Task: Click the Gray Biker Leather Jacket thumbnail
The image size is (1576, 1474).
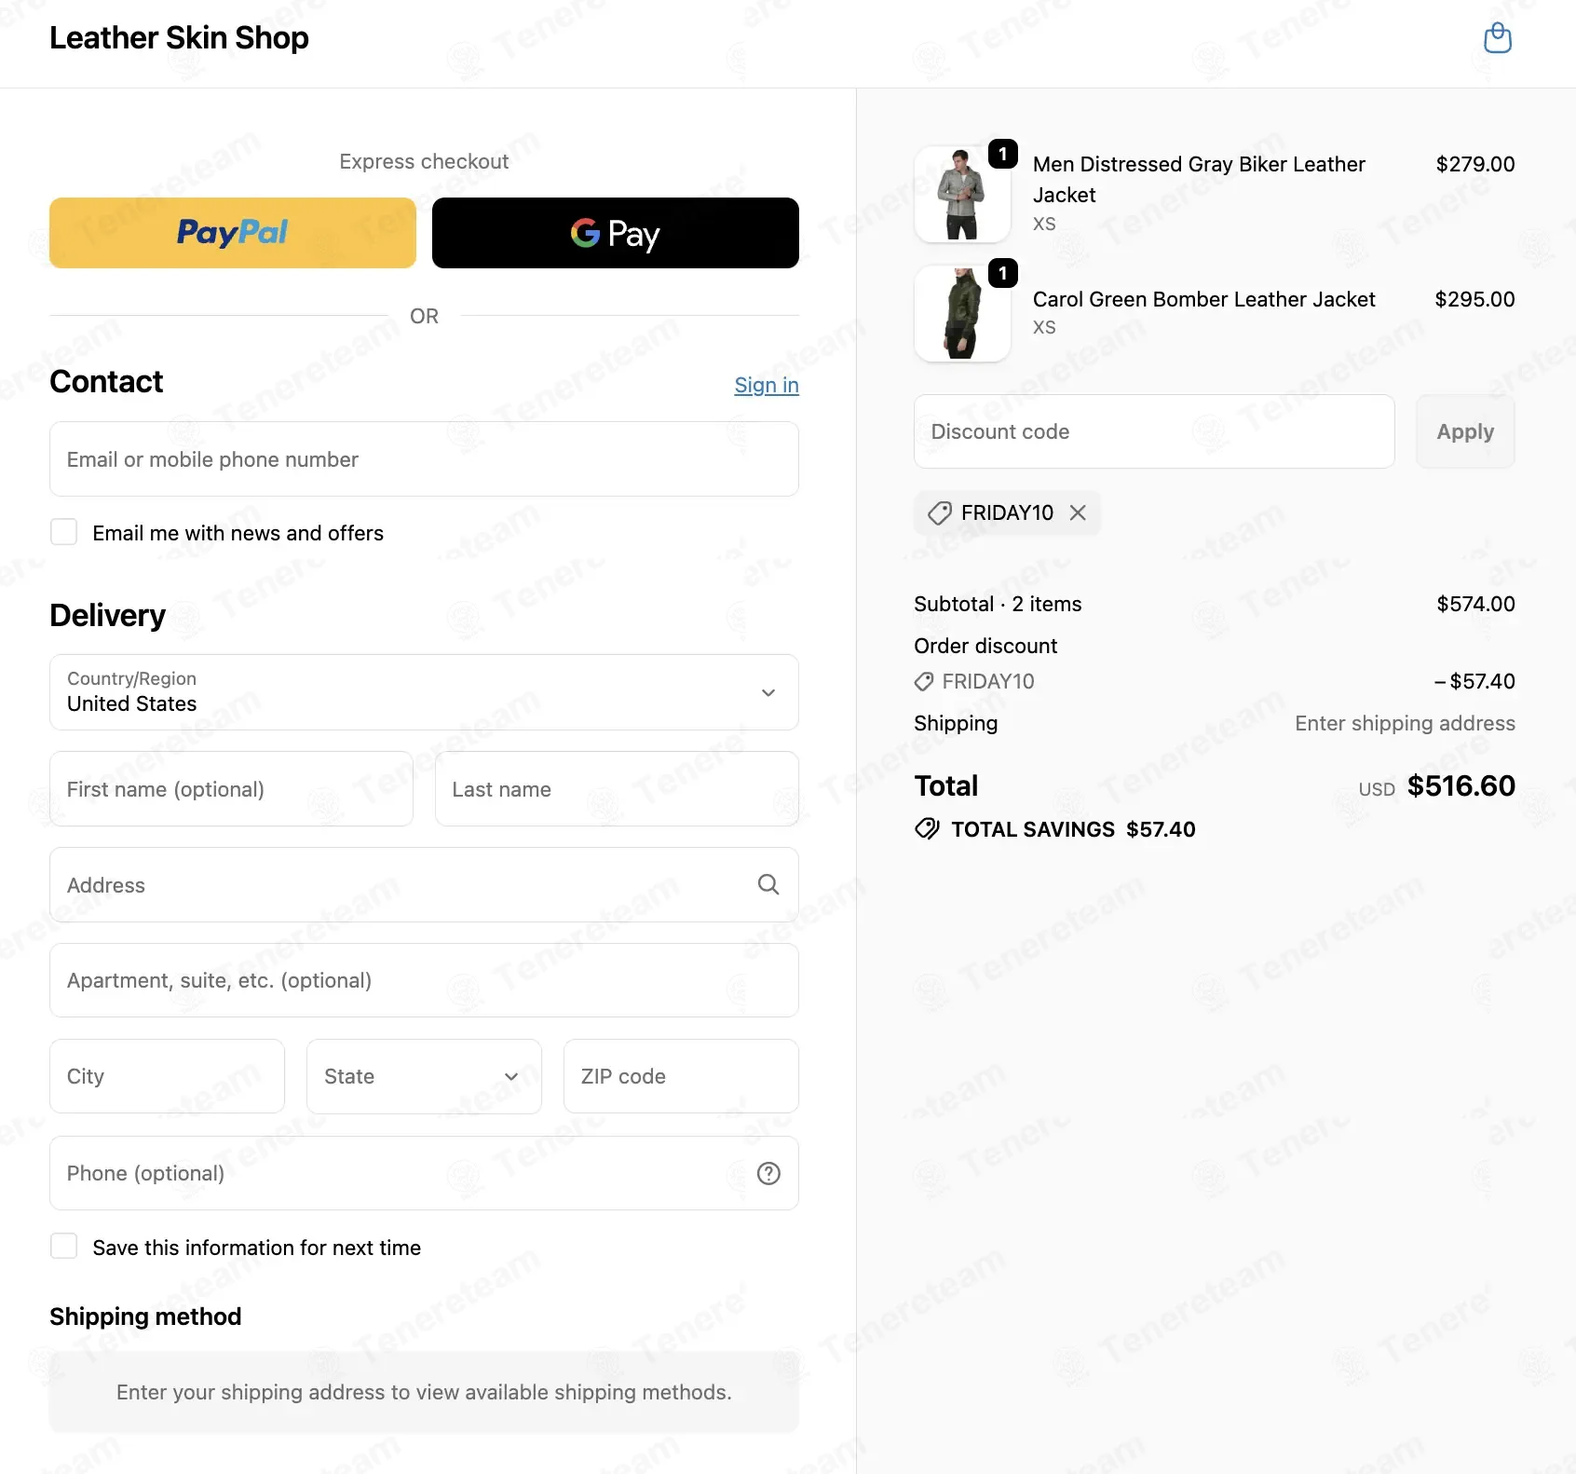Action: 962,195
